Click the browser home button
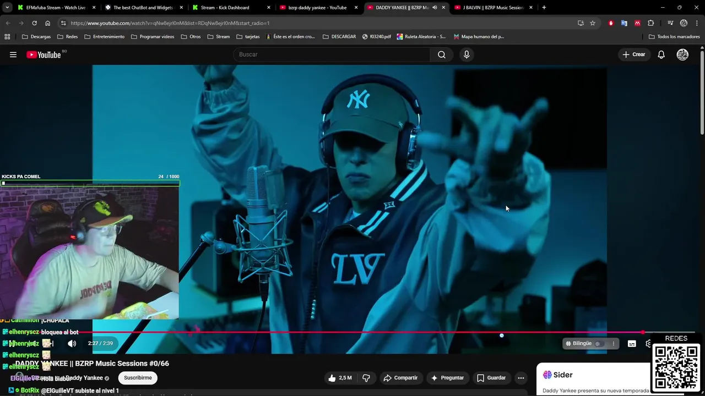The image size is (705, 396). pos(47,23)
